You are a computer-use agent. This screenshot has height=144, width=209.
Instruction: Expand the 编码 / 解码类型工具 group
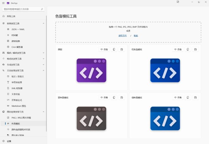[x=43, y=53]
